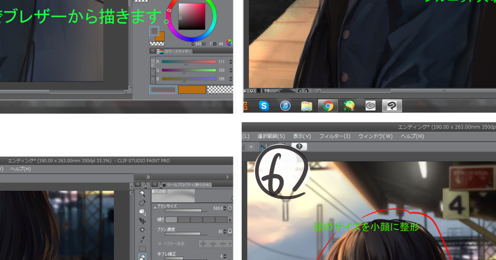
Task: Select the Auto select magic wand tool
Action: tap(143, 230)
